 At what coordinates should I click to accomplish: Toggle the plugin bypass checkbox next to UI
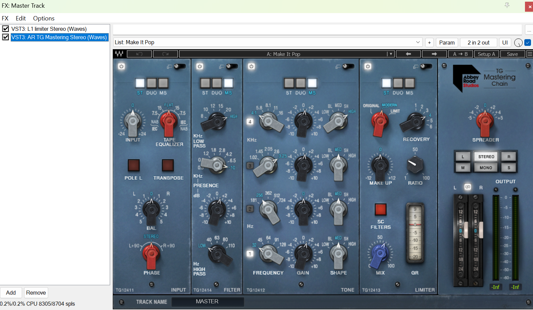[528, 43]
